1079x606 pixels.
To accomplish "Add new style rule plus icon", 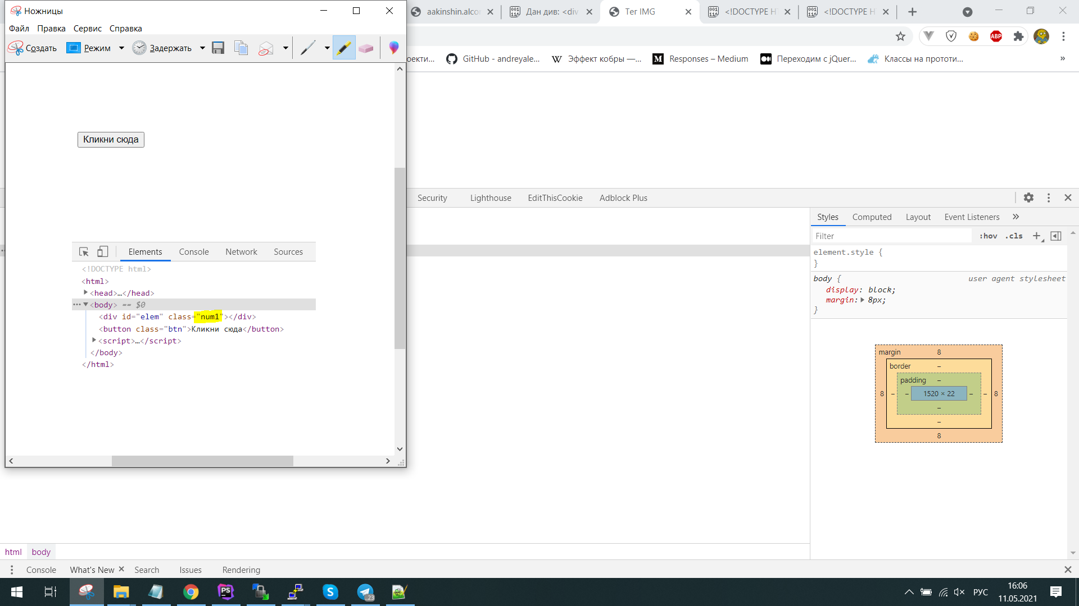I will (x=1037, y=236).
